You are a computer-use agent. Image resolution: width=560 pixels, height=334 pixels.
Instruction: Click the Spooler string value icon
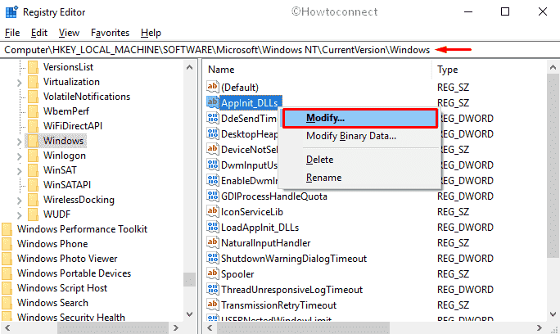click(x=213, y=273)
